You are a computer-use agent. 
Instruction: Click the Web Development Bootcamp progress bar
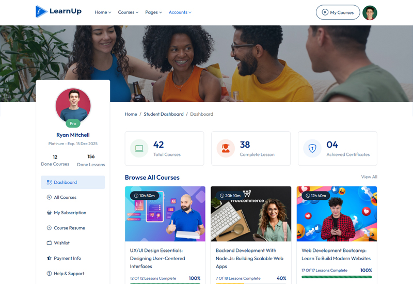click(x=337, y=277)
